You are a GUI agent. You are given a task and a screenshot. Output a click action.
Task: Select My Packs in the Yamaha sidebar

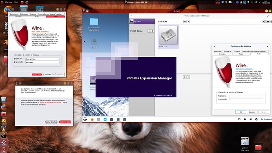click(142, 21)
